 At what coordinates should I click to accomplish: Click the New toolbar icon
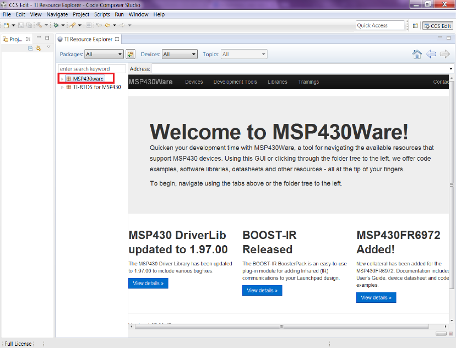click(x=6, y=25)
